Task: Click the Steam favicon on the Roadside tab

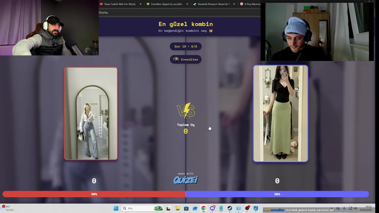Action: point(195,4)
